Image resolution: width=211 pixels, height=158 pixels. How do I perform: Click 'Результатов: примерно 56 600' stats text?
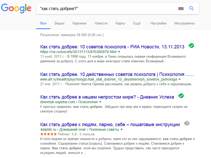[72, 35]
